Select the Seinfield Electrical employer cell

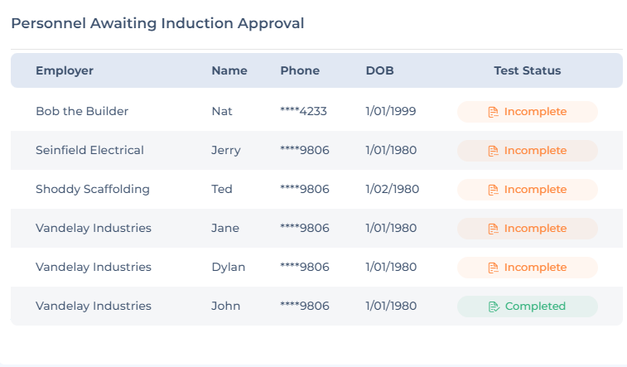click(x=89, y=150)
